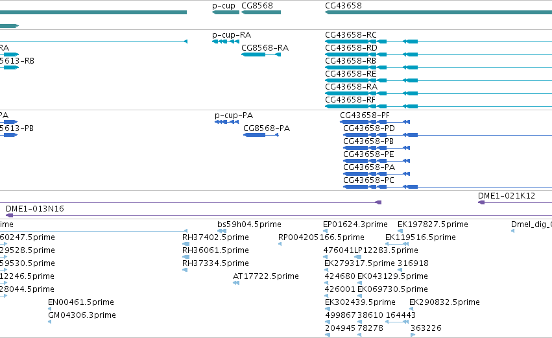Select the EK290832.5prime EST
Viewport: 552px width, 338px height.
444,303
